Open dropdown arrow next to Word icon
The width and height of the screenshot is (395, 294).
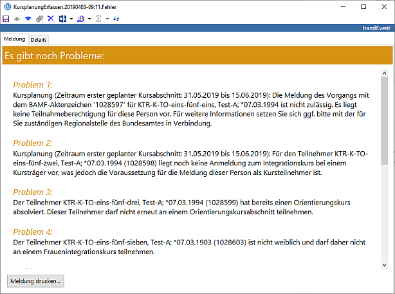pos(70,19)
